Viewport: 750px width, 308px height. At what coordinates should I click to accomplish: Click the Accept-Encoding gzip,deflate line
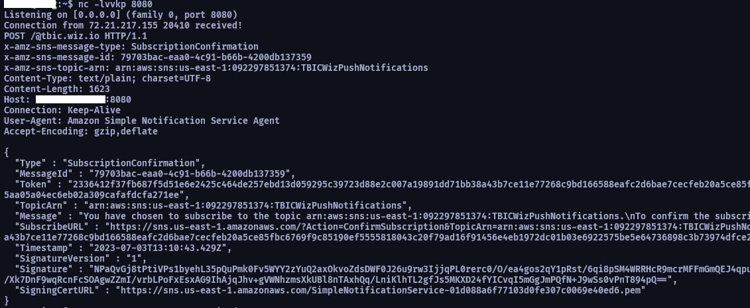(x=81, y=131)
